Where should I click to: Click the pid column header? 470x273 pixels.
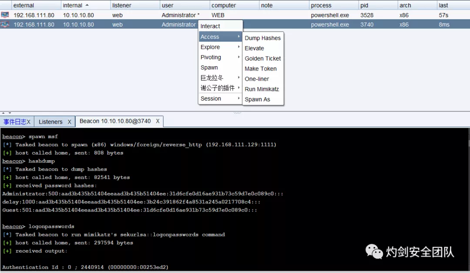click(378, 5)
